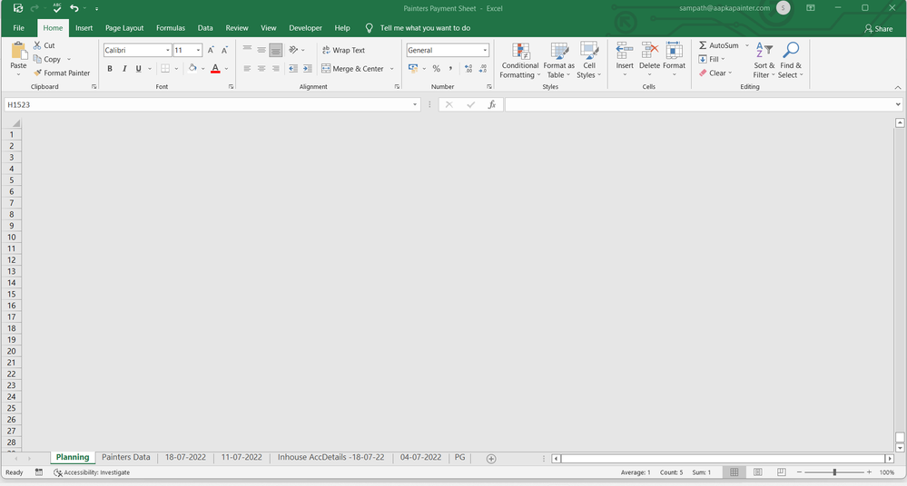
Task: Apply red font color button
Action: pyautogui.click(x=215, y=68)
